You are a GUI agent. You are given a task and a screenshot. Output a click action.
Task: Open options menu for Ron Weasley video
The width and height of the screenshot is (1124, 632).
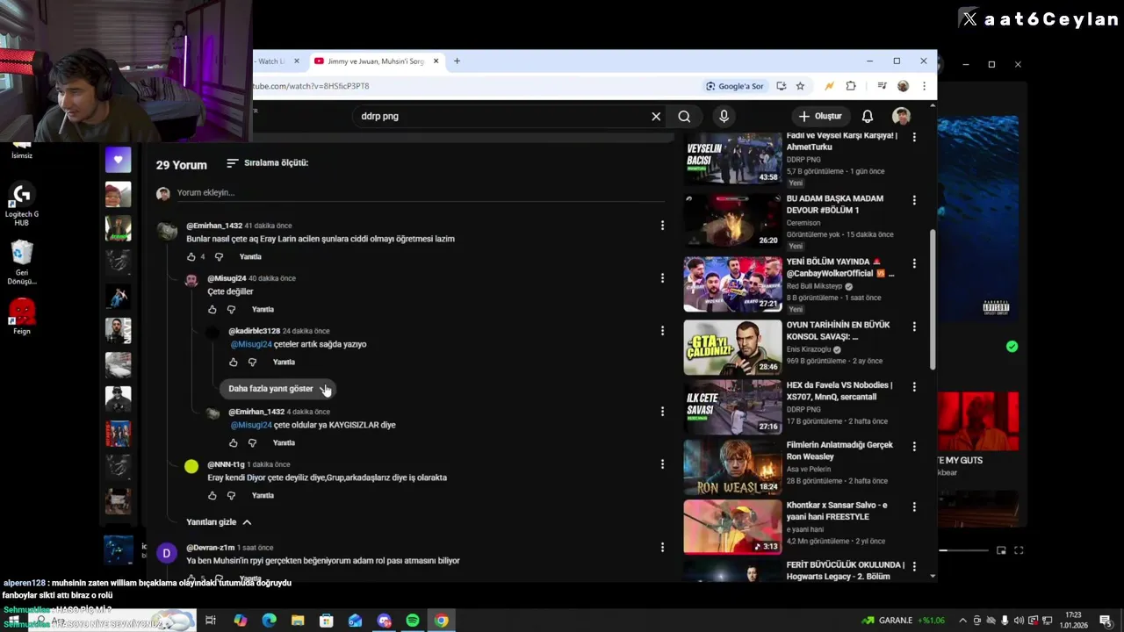(x=914, y=447)
